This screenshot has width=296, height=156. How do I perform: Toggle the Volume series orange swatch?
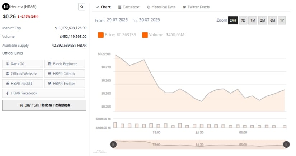[145, 35]
